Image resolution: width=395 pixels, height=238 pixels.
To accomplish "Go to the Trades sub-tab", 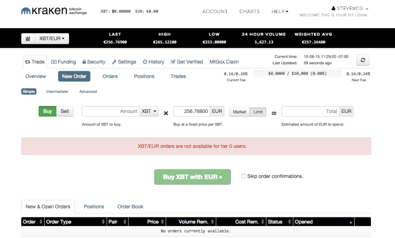I will click(x=178, y=77).
